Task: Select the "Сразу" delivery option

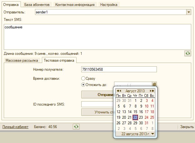Action: (x=83, y=79)
